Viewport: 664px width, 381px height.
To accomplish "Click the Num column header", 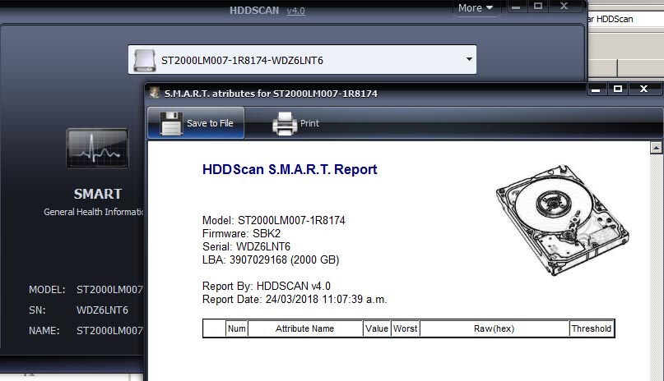I will point(236,328).
